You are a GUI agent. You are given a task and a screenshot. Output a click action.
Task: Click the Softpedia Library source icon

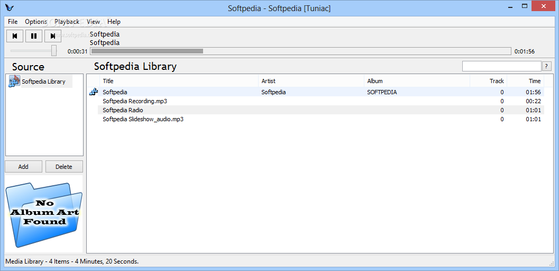point(14,82)
